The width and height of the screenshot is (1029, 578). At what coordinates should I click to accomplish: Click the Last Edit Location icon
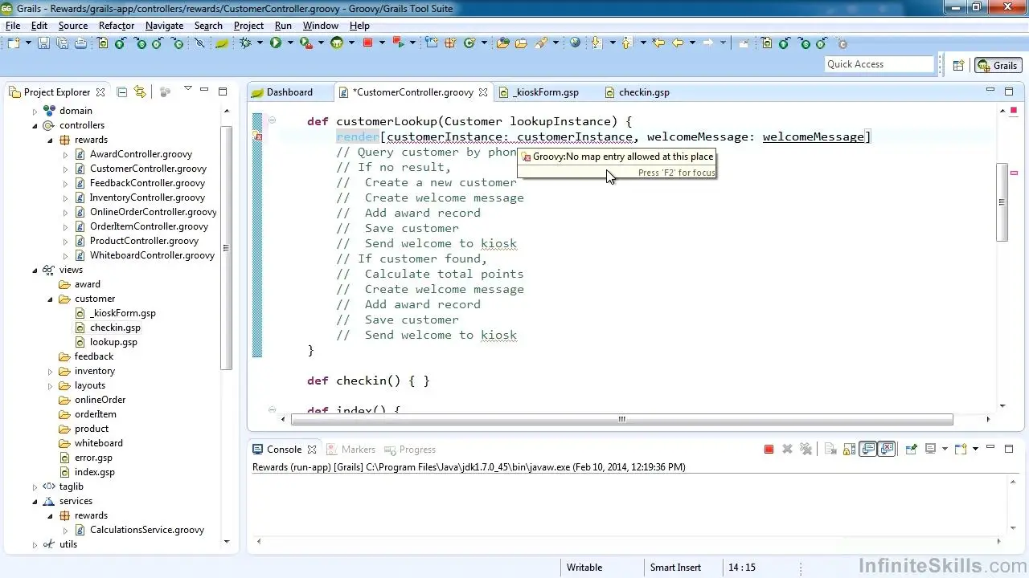click(659, 43)
